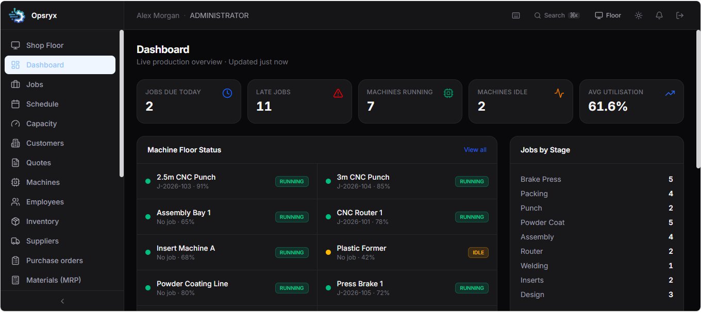Viewport: 701px width, 312px height.
Task: Click RUNNING badge on 3m CNC Punch
Action: tap(472, 181)
